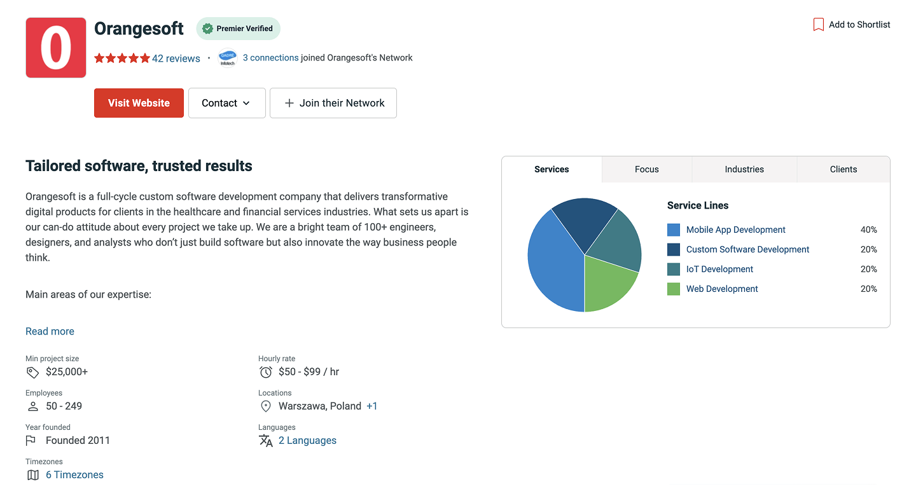916x503 pixels.
Task: Click the Visit Website button
Action: click(139, 103)
